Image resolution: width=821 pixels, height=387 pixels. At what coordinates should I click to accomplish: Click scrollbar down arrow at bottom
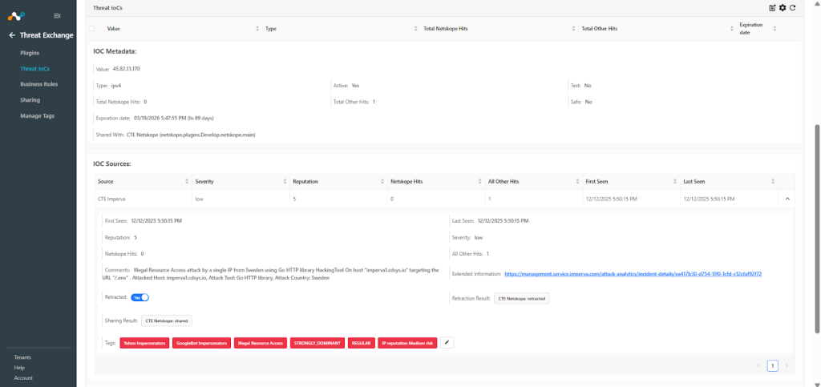(x=818, y=384)
